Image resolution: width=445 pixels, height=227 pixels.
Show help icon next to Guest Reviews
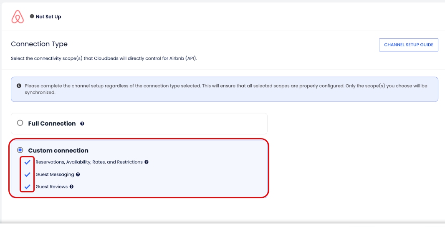71,187
